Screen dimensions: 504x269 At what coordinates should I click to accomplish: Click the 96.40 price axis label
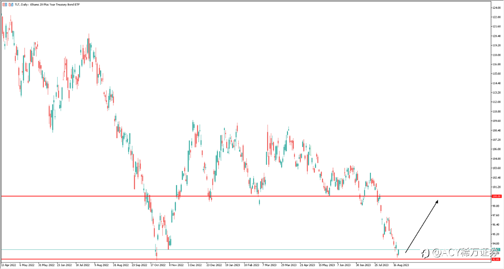point(496,225)
